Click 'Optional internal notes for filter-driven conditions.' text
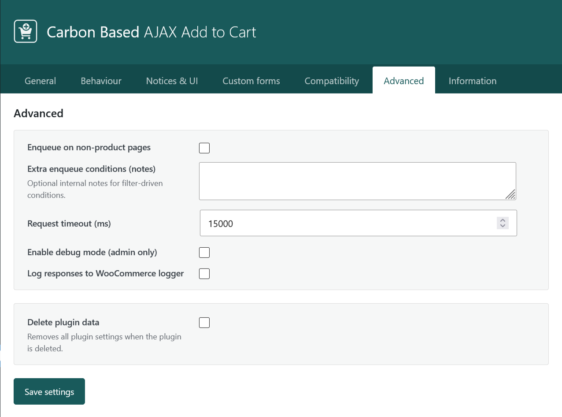This screenshot has width=562, height=417. coord(95,189)
